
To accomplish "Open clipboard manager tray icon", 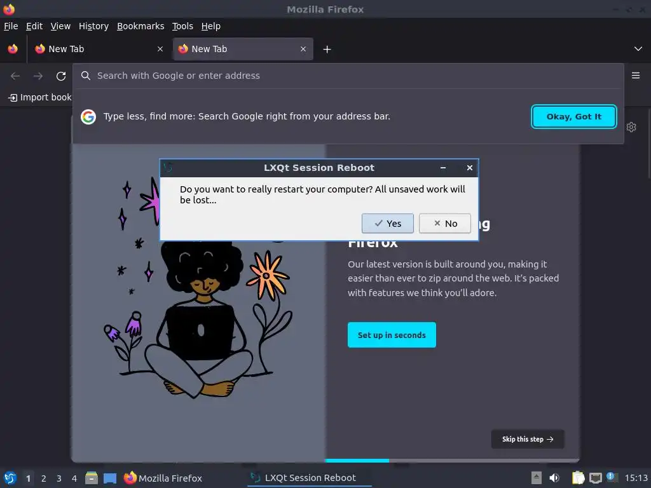I will coord(578,478).
